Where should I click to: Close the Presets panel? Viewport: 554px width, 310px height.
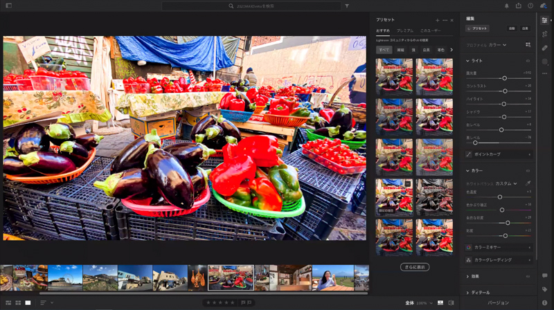point(452,20)
